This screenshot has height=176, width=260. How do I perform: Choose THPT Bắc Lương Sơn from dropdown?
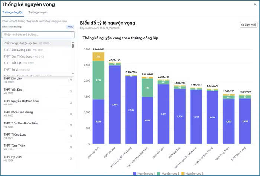tap(23, 50)
